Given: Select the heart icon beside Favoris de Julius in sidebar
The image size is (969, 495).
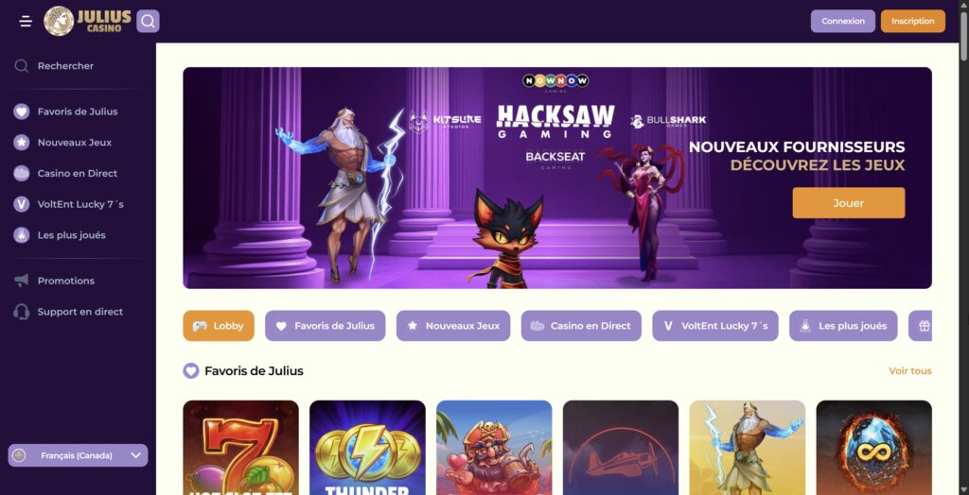Looking at the screenshot, I should click(x=22, y=111).
